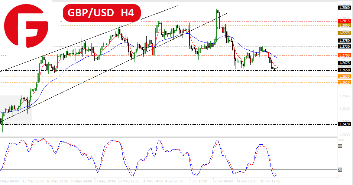Click the 1.2775 price level tag
The image size is (353, 185).
click(x=344, y=33)
